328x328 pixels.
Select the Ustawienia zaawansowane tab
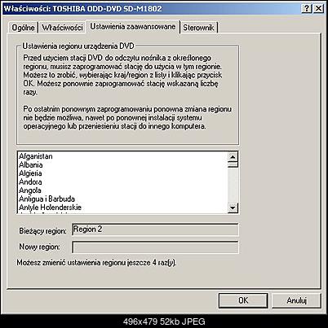coord(133,27)
